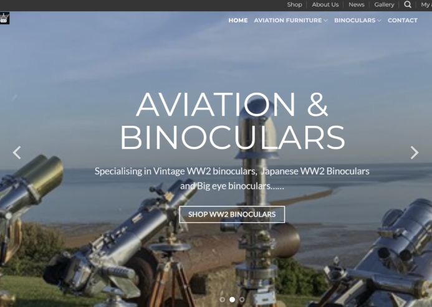This screenshot has width=432, height=307.
Task: Click the site logo in the corner
Action: 4,18
